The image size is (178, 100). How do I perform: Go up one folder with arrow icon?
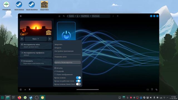click(118, 16)
